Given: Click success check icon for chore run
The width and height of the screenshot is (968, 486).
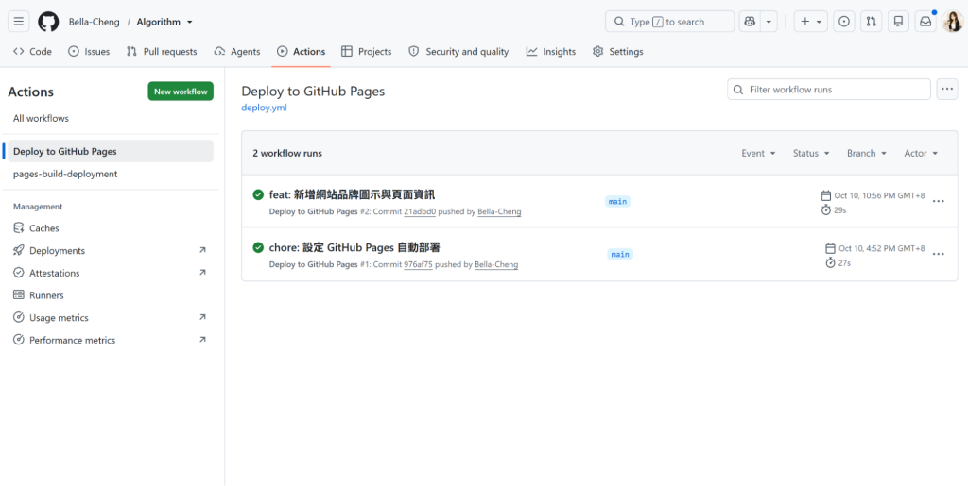Looking at the screenshot, I should 258,247.
